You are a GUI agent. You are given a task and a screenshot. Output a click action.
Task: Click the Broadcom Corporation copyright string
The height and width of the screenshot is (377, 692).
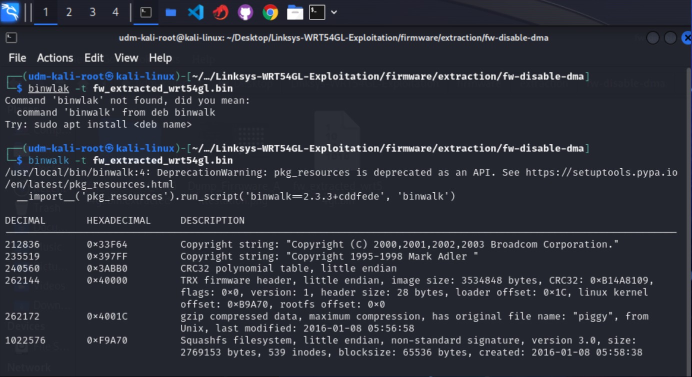399,244
